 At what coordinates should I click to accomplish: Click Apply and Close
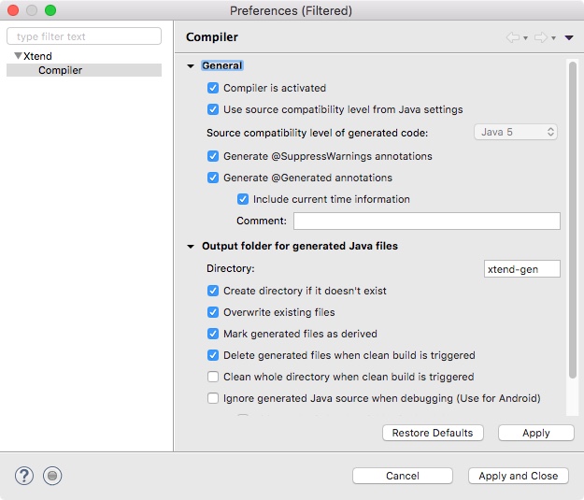coord(519,476)
